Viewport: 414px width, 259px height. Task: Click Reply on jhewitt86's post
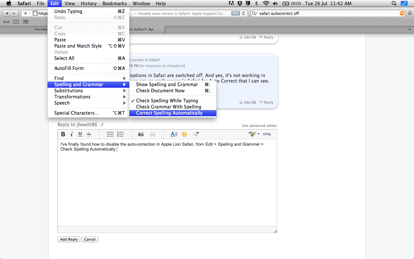pos(266,102)
